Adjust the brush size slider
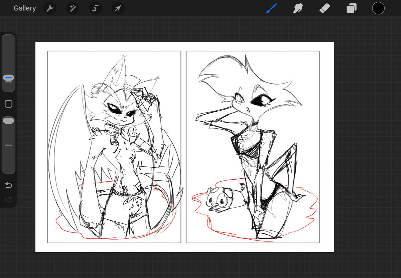This screenshot has height=278, width=401. pos(9,63)
